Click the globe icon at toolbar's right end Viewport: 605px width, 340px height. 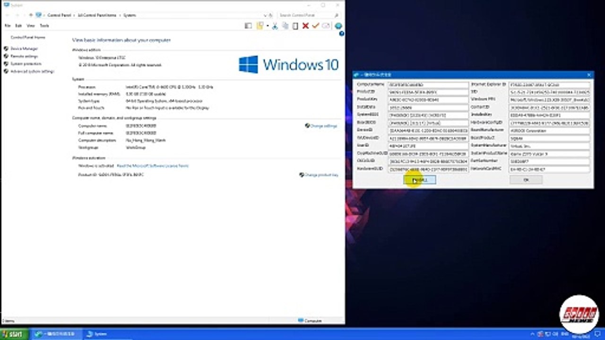click(338, 26)
